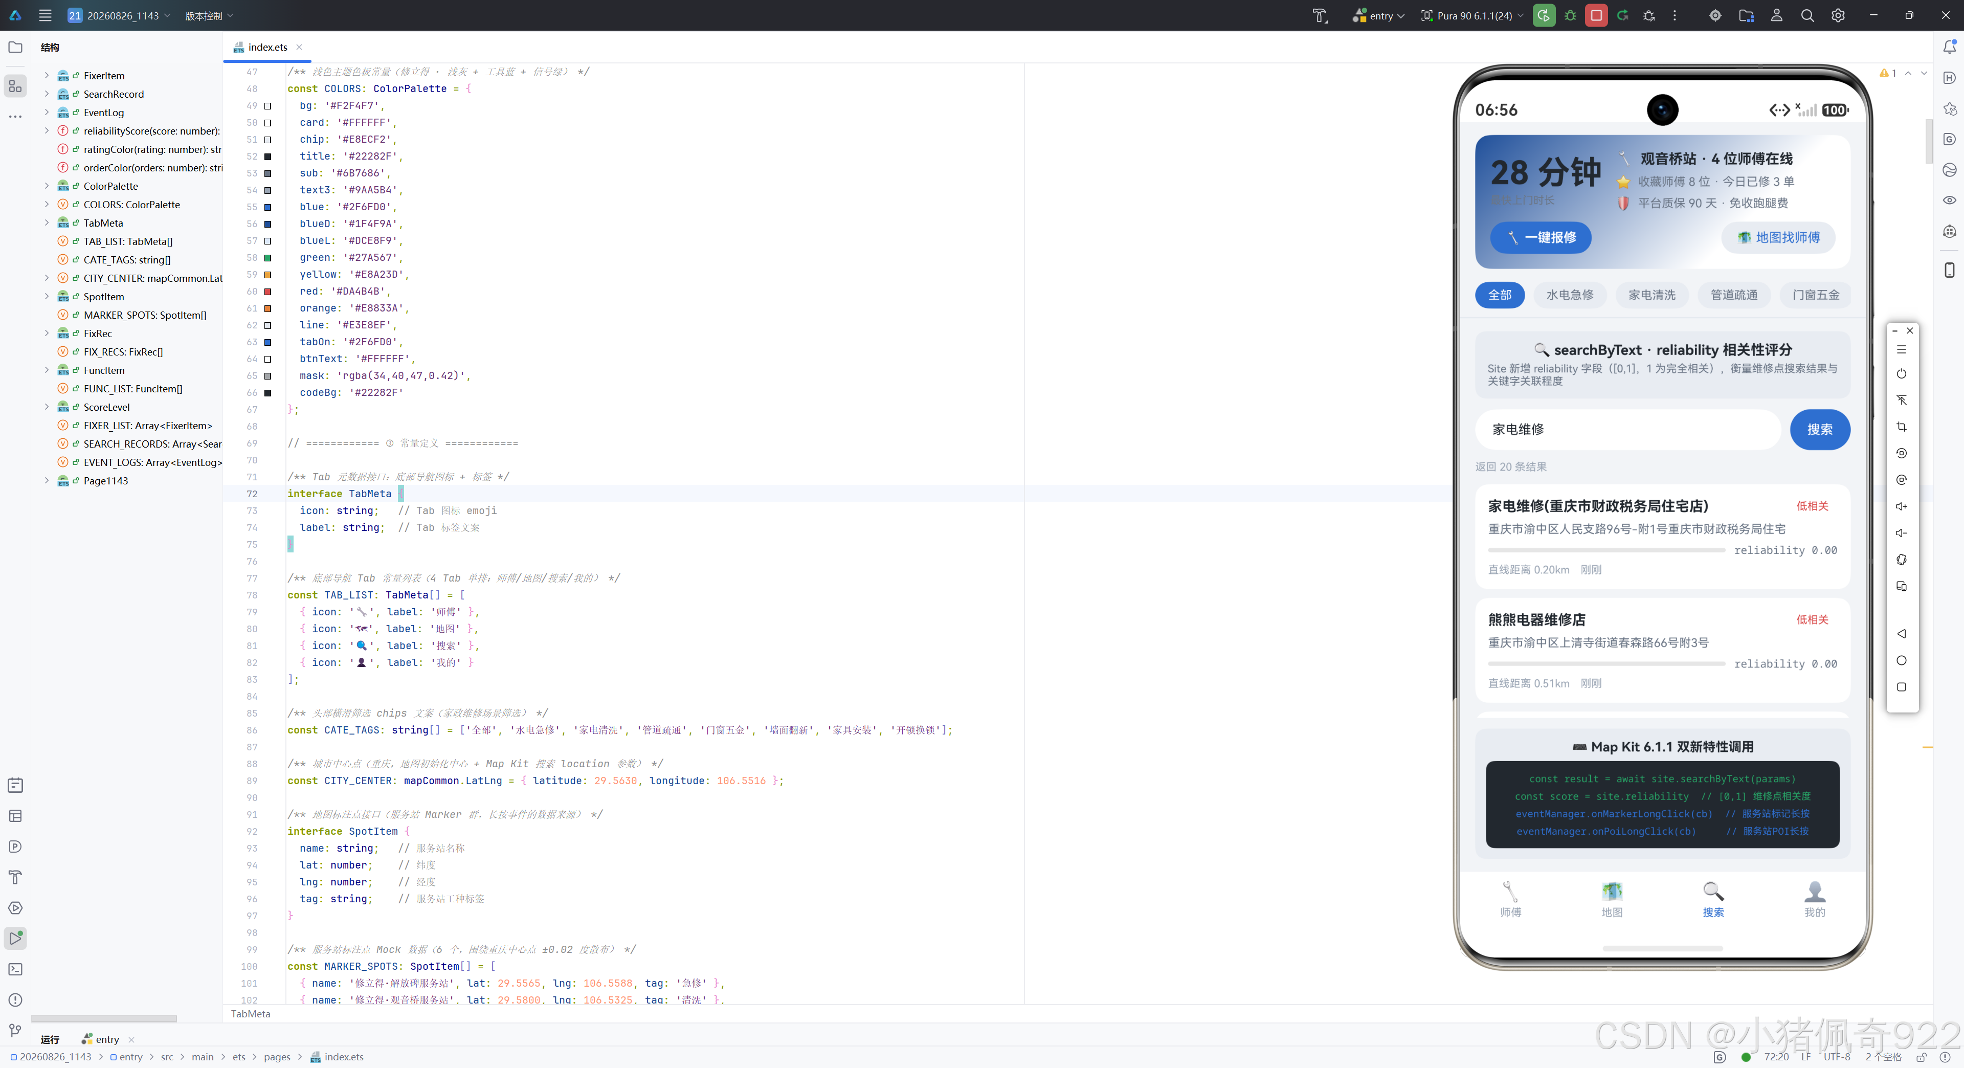The image size is (1964, 1068).
Task: Expand the FixerItem tree node
Action: 47,76
